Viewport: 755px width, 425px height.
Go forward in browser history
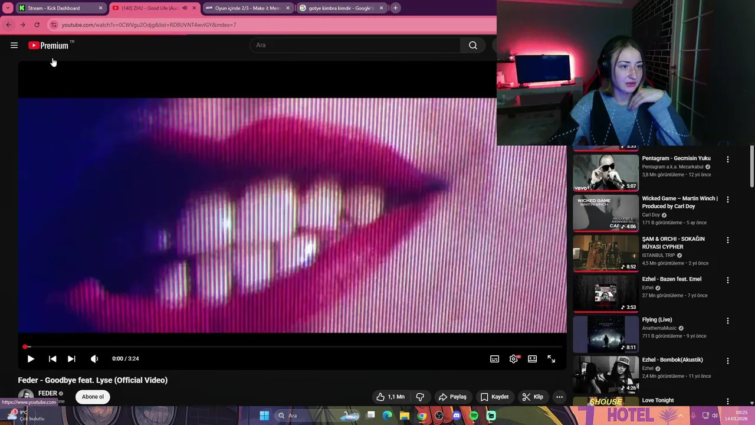(x=22, y=25)
